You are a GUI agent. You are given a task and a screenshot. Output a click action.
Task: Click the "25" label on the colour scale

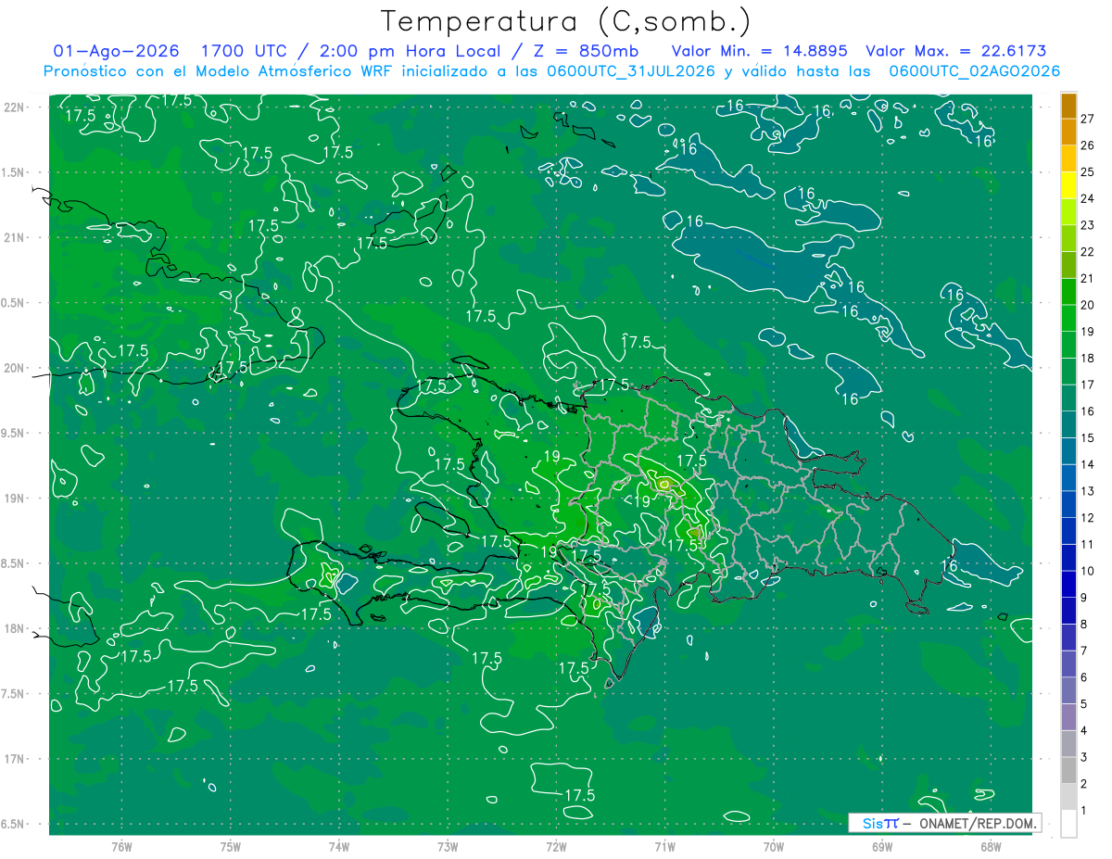coord(1088,171)
